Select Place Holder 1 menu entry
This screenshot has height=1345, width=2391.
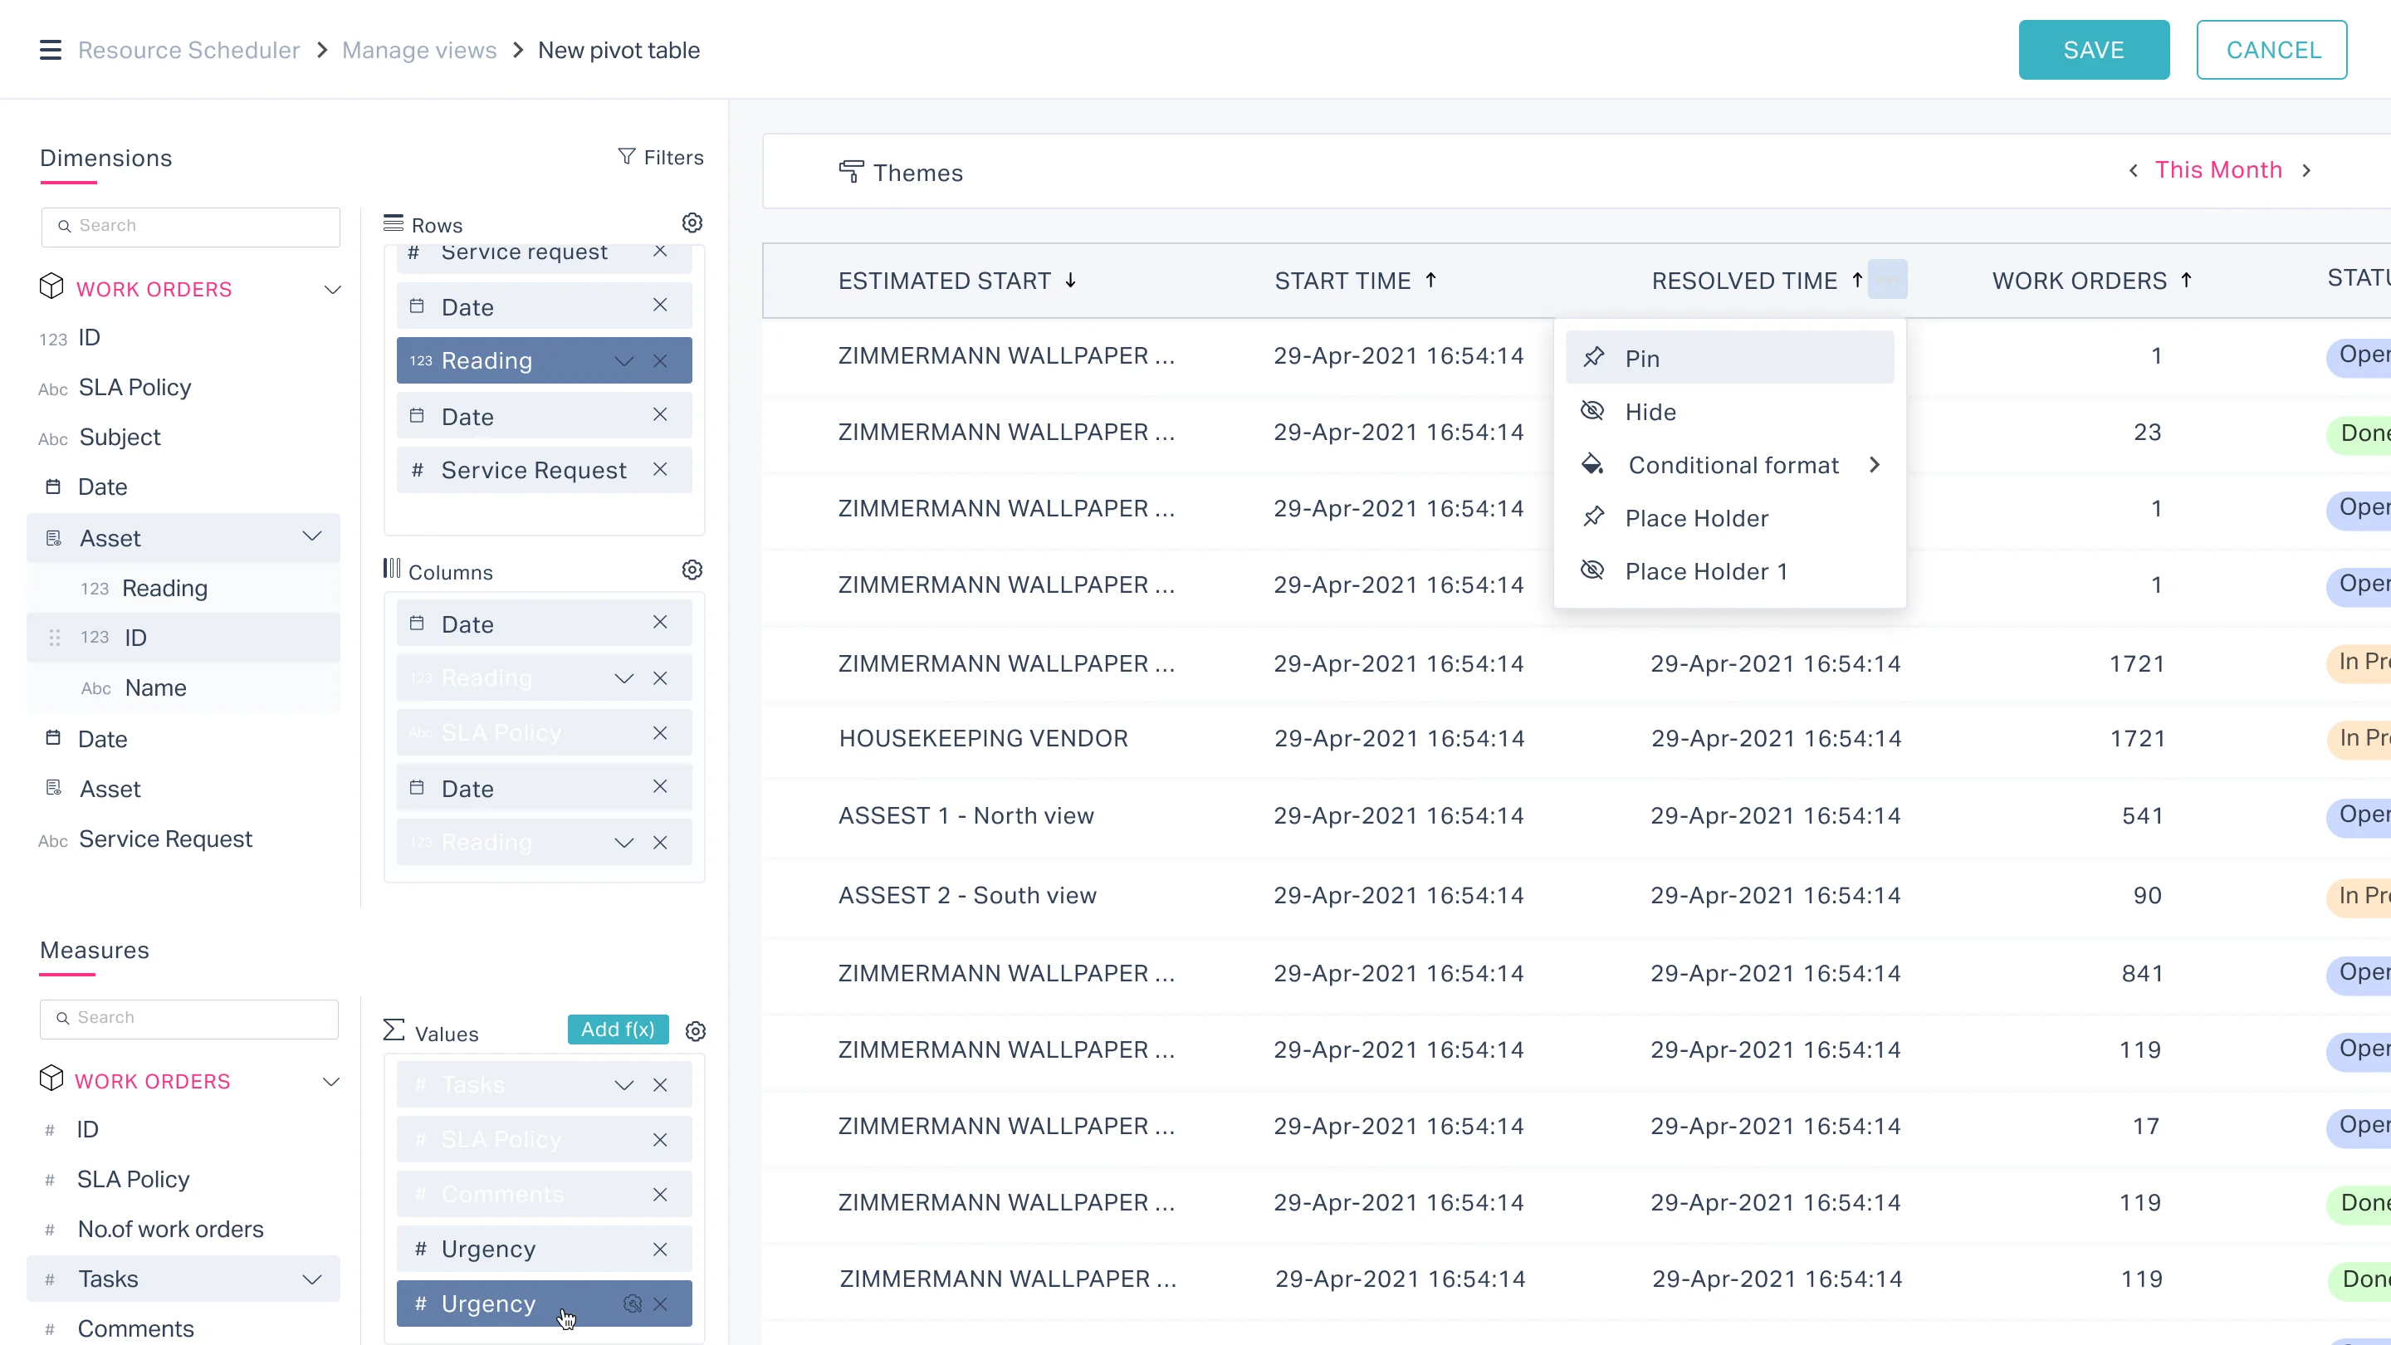tap(1729, 571)
